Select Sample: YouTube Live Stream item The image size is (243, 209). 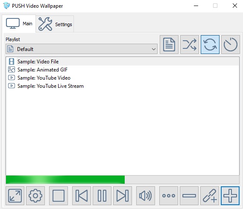coord(50,86)
